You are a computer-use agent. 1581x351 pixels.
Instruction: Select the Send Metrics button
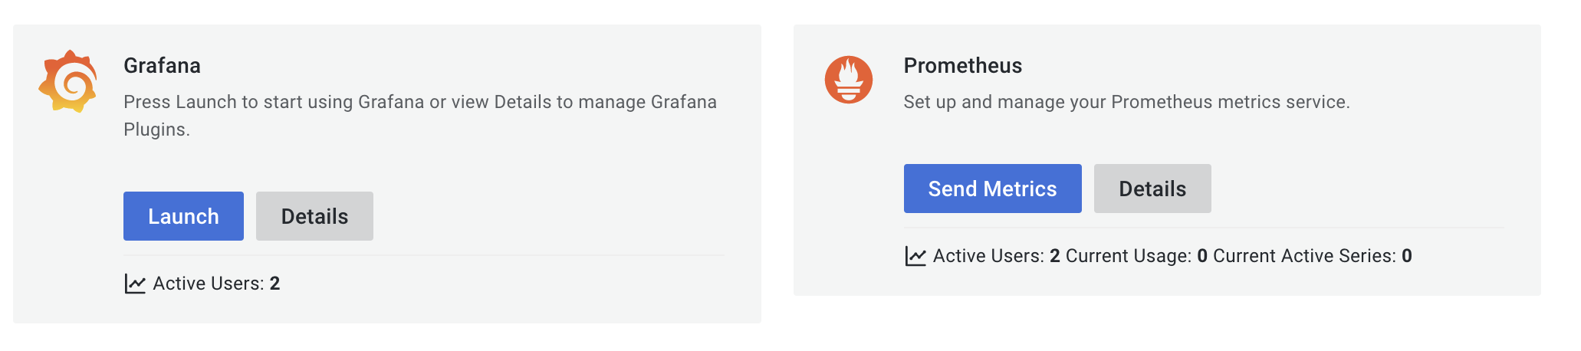pos(992,189)
